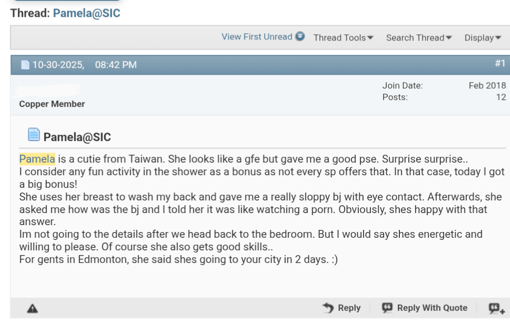The image size is (510, 323).
Task: Click the Reply With Quote speech bubble icon
Action: click(387, 308)
